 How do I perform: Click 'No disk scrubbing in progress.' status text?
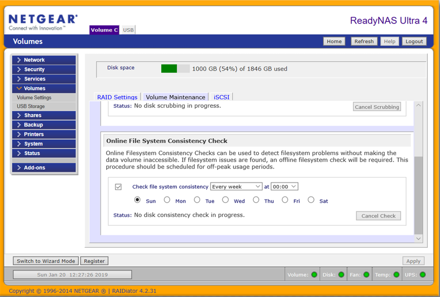tap(177, 106)
